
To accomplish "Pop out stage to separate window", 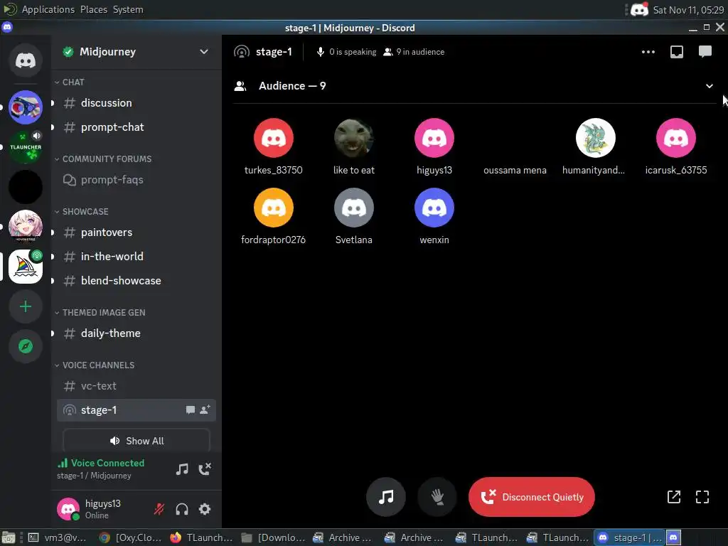I will [674, 497].
